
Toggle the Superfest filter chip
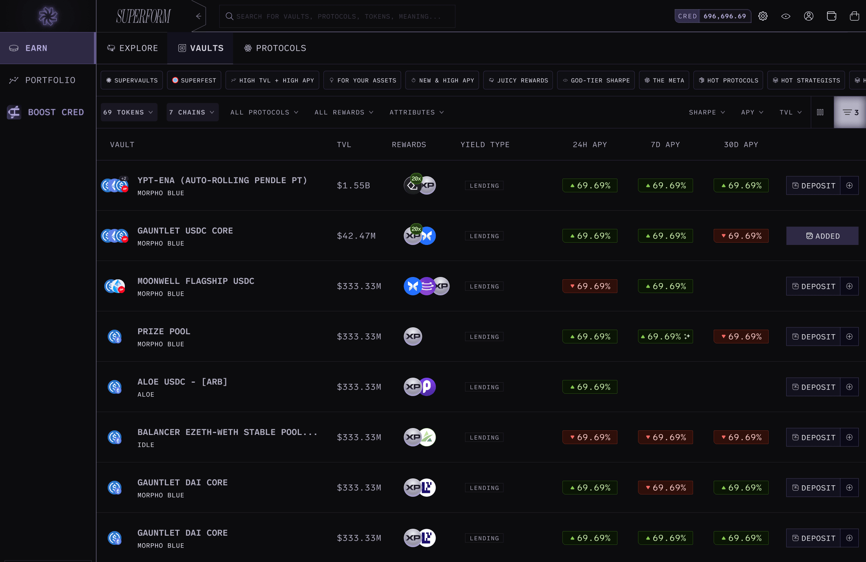point(194,80)
